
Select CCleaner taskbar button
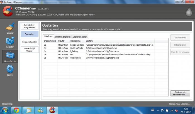point(52,110)
